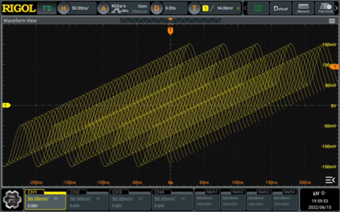This screenshot has height=212, width=340.
Task: Open the function navigation gear icon
Action: pyautogui.click(x=12, y=199)
